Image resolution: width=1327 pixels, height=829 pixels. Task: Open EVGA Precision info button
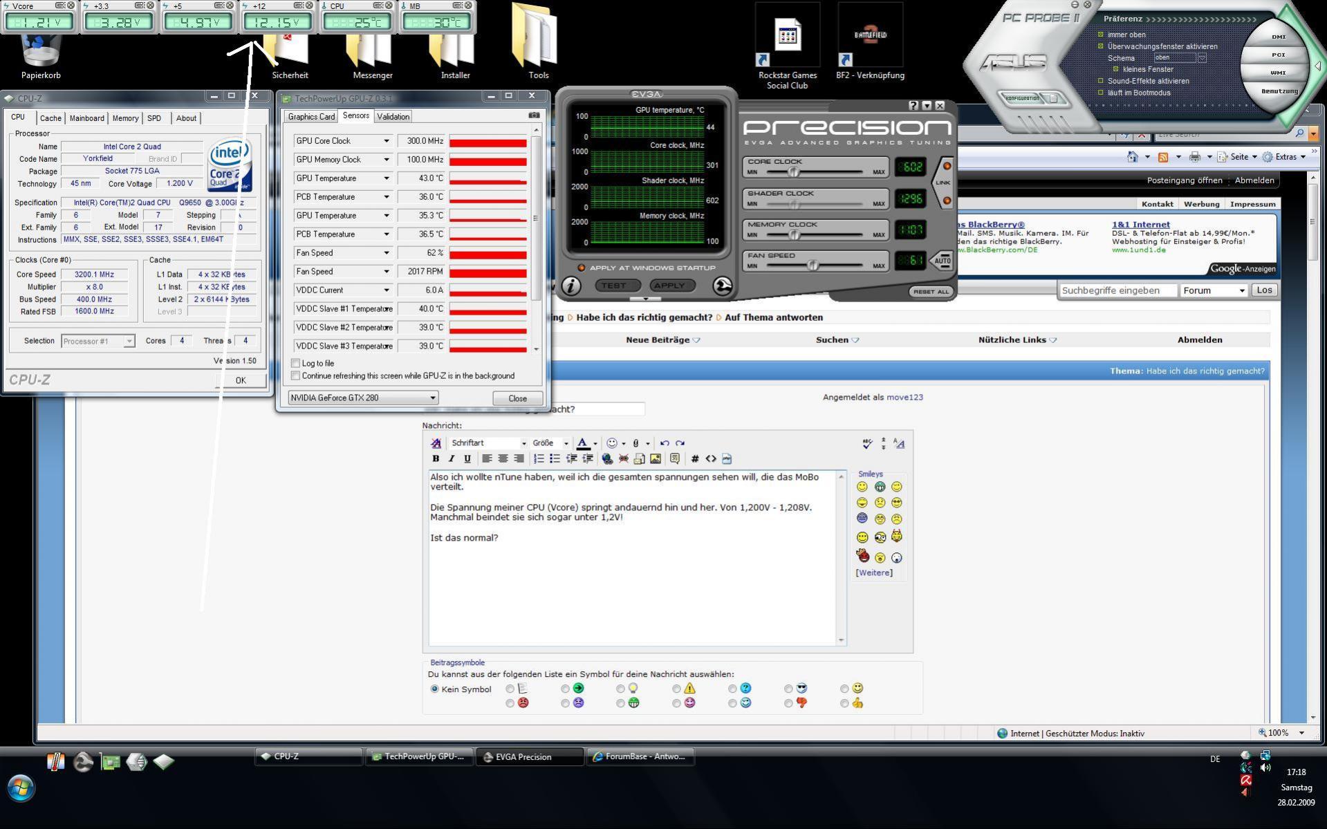pyautogui.click(x=570, y=286)
